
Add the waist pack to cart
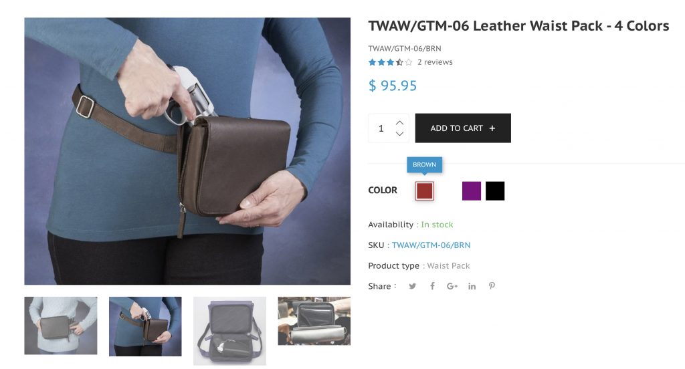tap(463, 128)
